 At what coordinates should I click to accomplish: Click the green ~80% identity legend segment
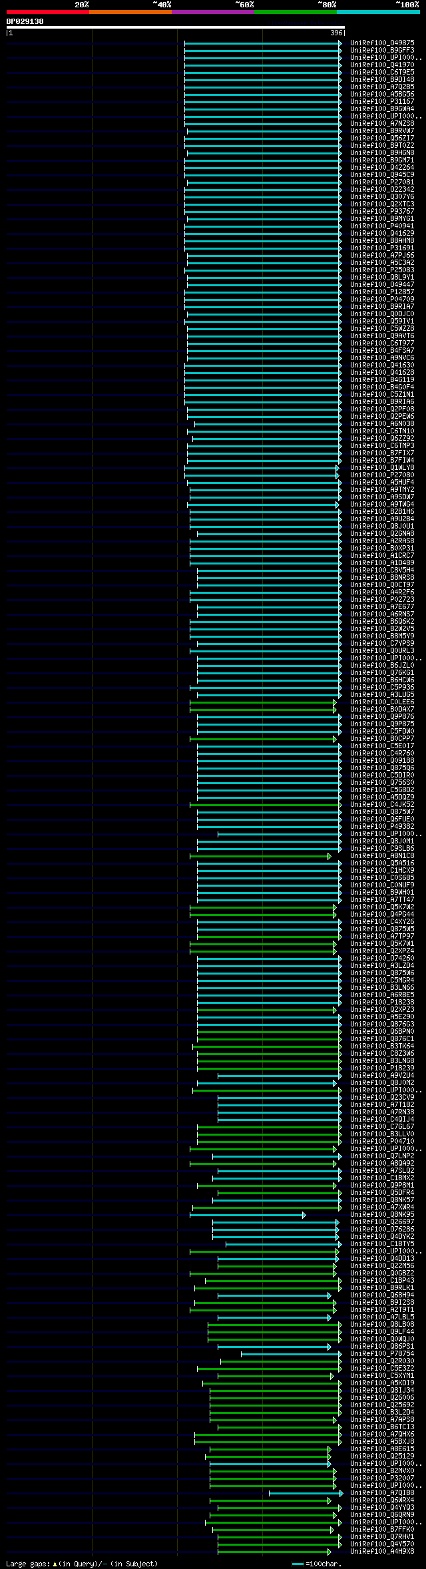[296, 11]
